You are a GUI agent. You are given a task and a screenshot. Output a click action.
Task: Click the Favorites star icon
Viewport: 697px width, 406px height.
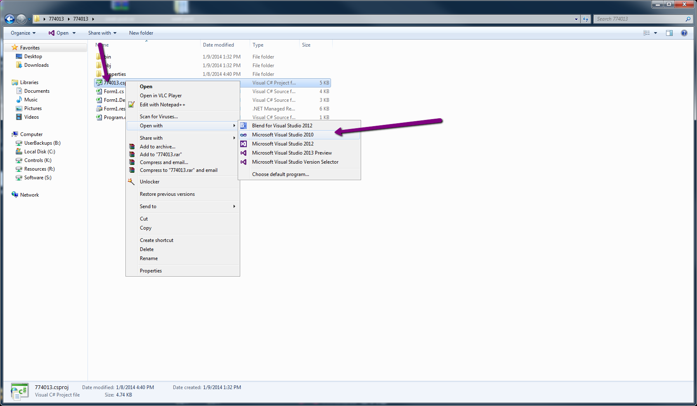[x=15, y=48]
